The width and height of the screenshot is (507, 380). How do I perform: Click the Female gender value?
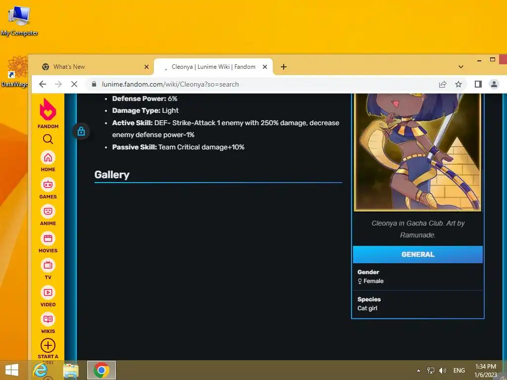370,281
